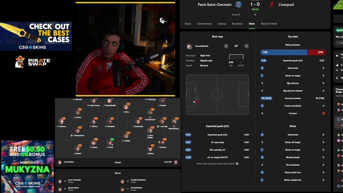
Task: Click the Gomez player avatar
Action: tap(162, 142)
